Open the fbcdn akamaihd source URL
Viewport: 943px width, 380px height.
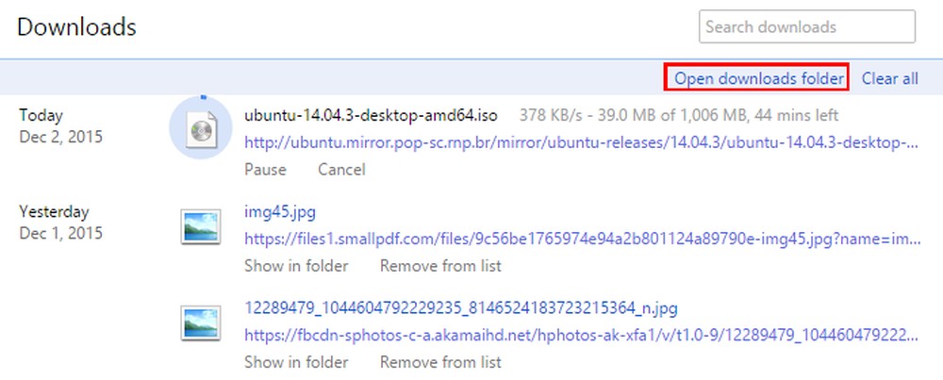[x=581, y=335]
